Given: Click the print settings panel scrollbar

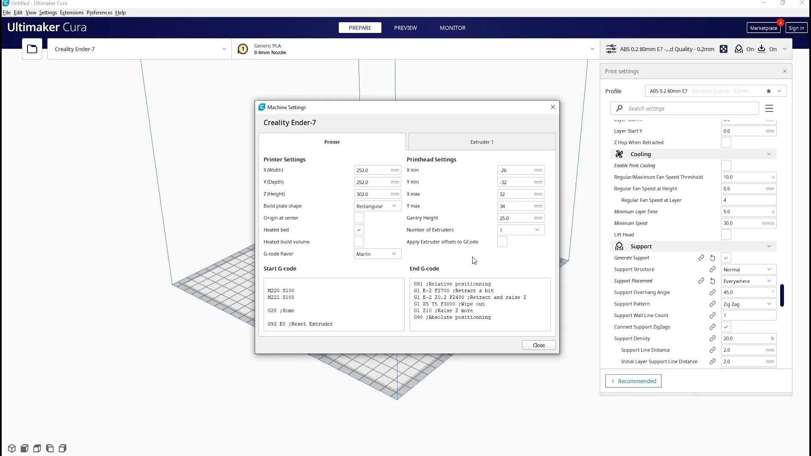Looking at the screenshot, I should click(x=782, y=295).
